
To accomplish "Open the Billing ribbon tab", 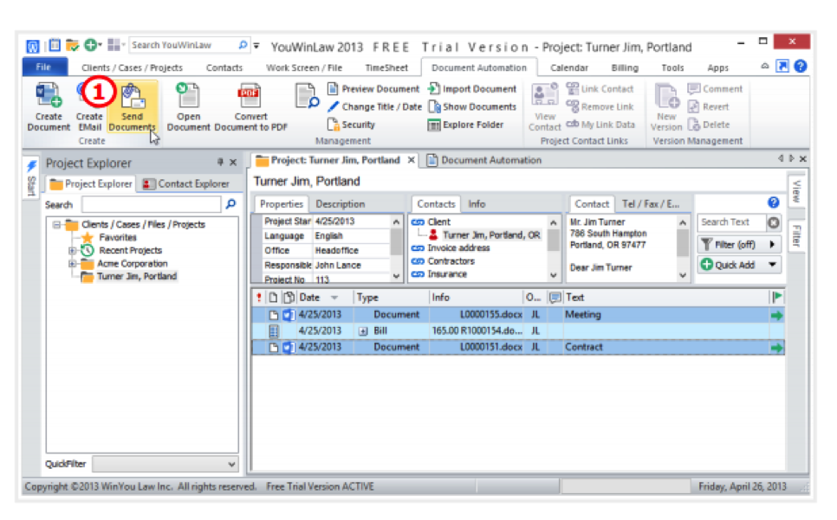I will pyautogui.click(x=625, y=67).
